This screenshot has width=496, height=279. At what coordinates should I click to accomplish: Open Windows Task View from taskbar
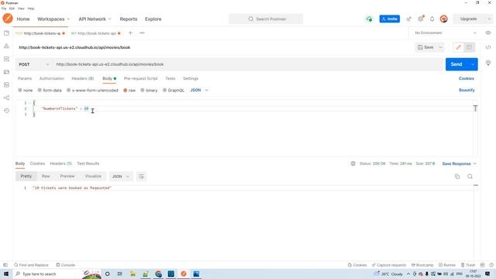point(119,274)
